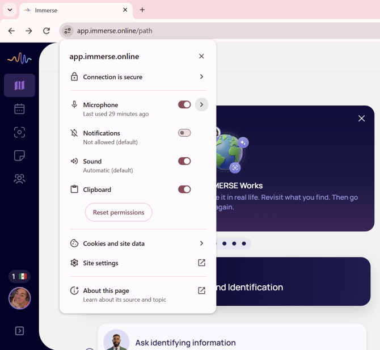
Task: Expand Cookies and site data chevron
Action: [201, 243]
